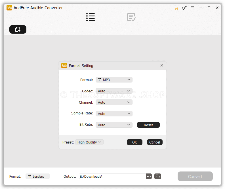Screen dimensions: 225x189
Task: Open the shopping cart purchase icon
Action: point(176,8)
